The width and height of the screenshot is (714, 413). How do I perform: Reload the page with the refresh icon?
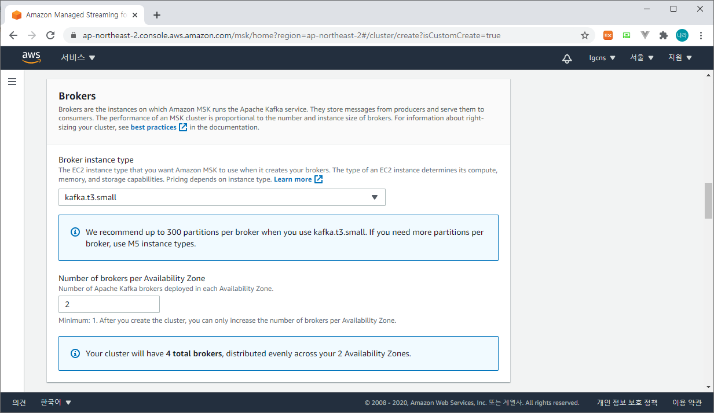click(50, 35)
